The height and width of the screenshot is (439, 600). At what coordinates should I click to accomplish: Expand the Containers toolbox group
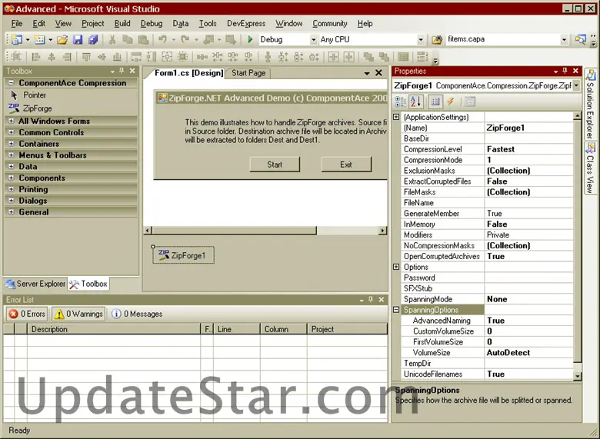(11, 144)
